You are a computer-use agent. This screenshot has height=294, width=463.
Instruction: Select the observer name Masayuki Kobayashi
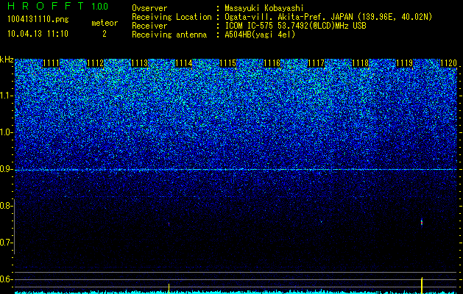click(x=264, y=8)
